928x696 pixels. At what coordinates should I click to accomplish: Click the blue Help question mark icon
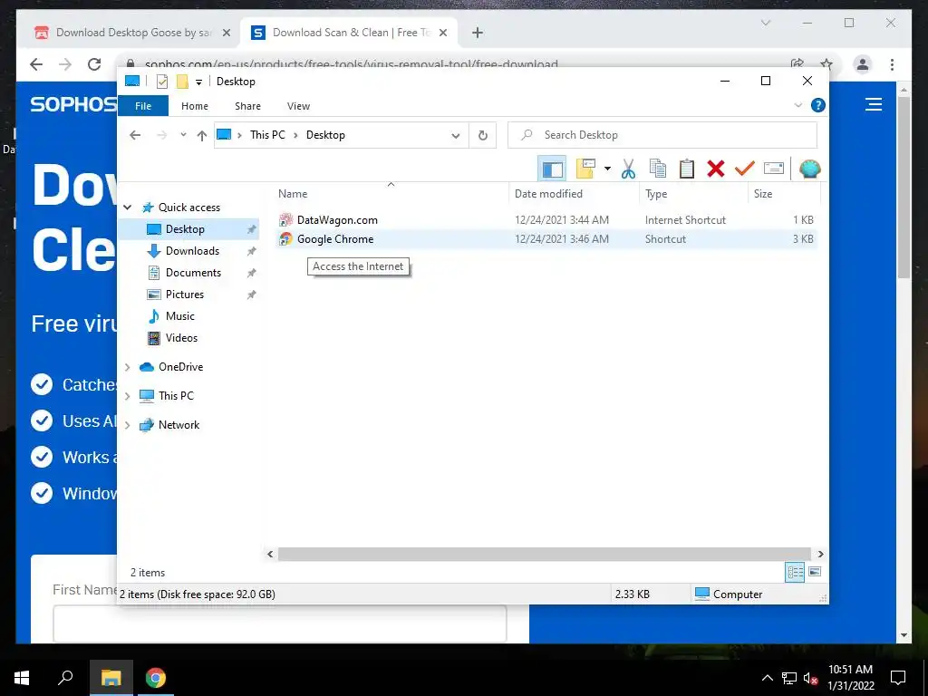818,105
